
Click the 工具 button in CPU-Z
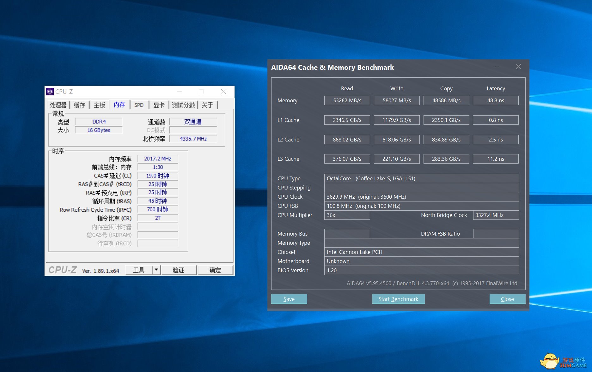(x=139, y=270)
